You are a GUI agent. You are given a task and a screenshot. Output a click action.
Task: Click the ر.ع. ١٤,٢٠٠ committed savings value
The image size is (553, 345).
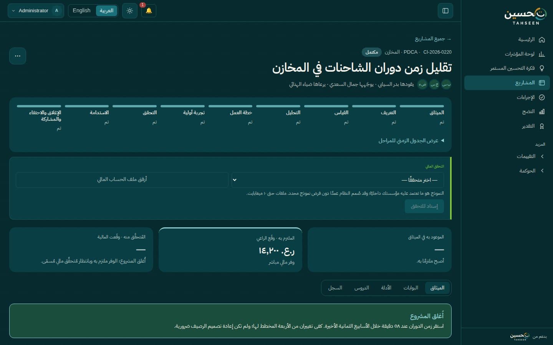pyautogui.click(x=276, y=251)
